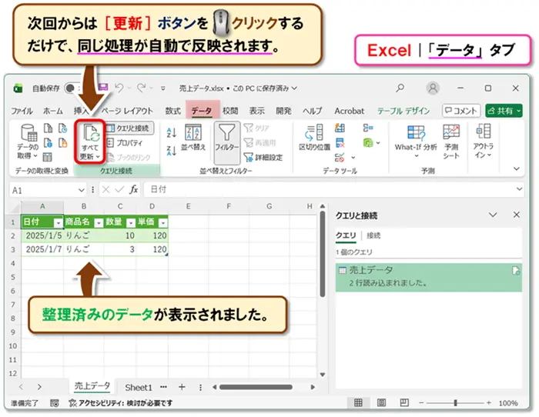This screenshot has height=417, width=539.
Task: Open the search magnifier in the title bar
Action: [400, 88]
